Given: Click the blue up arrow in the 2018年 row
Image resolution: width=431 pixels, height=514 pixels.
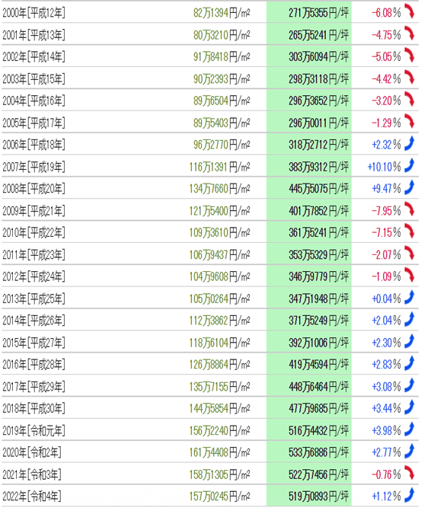Looking at the screenshot, I should 409,407.
